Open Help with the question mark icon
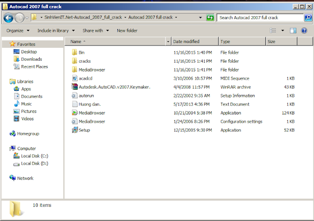314x221 pixels. click(304, 30)
